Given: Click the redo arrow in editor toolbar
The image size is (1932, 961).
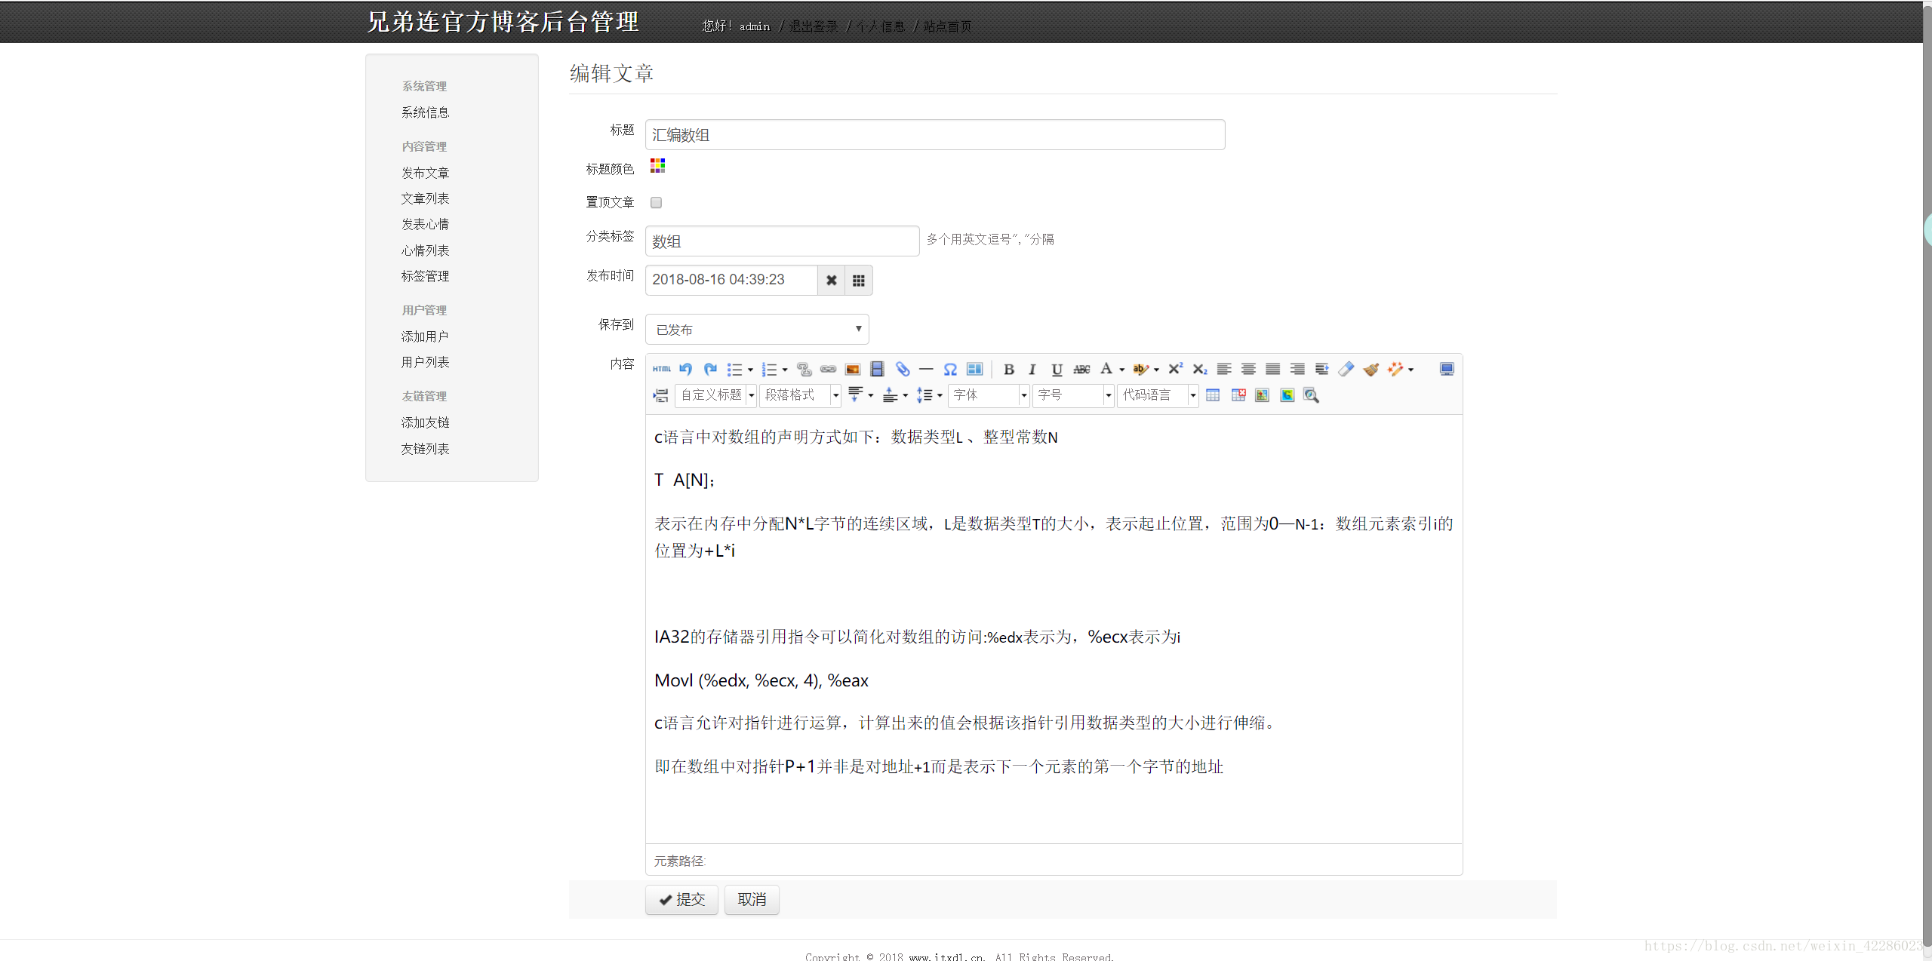Looking at the screenshot, I should [x=710, y=369].
